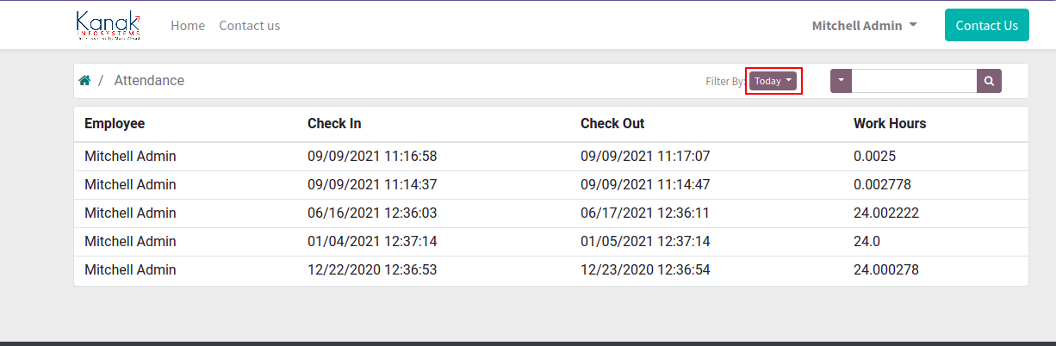Select the row with check in 09/09/2021 11:16:58

[x=551, y=156]
